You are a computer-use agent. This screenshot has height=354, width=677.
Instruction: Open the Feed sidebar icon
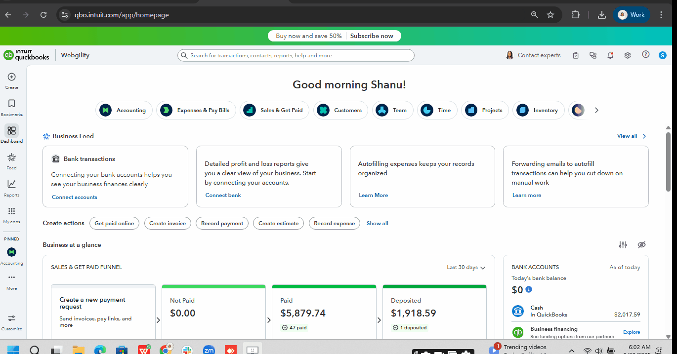(x=11, y=157)
